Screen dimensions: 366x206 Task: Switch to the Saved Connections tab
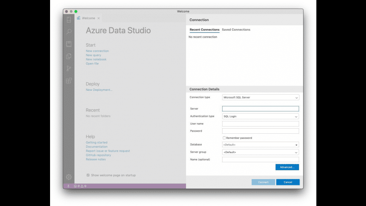coord(236,30)
